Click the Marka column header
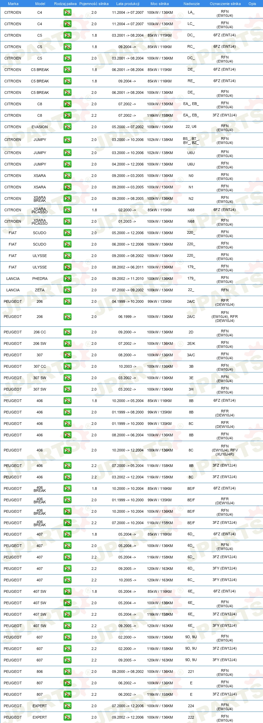Viewport: 263px width, 723px height. pos(13,4)
